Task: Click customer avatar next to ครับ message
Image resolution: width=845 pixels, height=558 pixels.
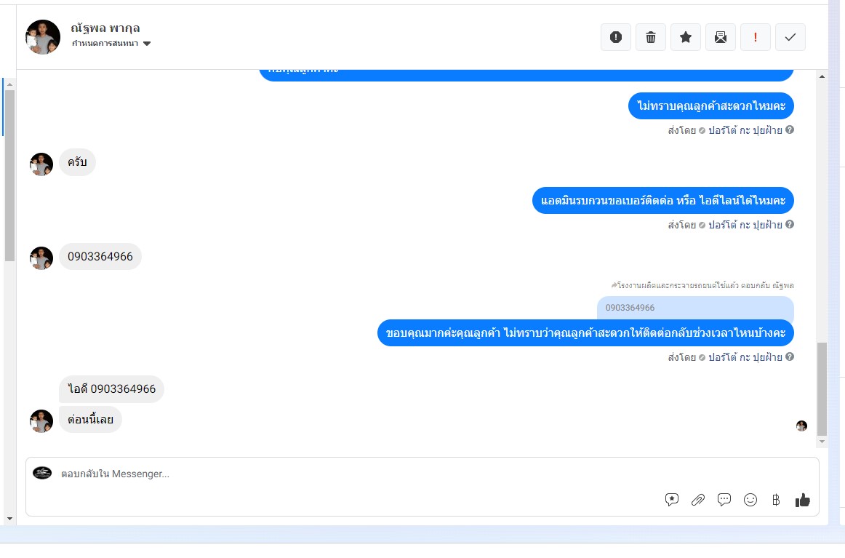Action: pyautogui.click(x=41, y=164)
